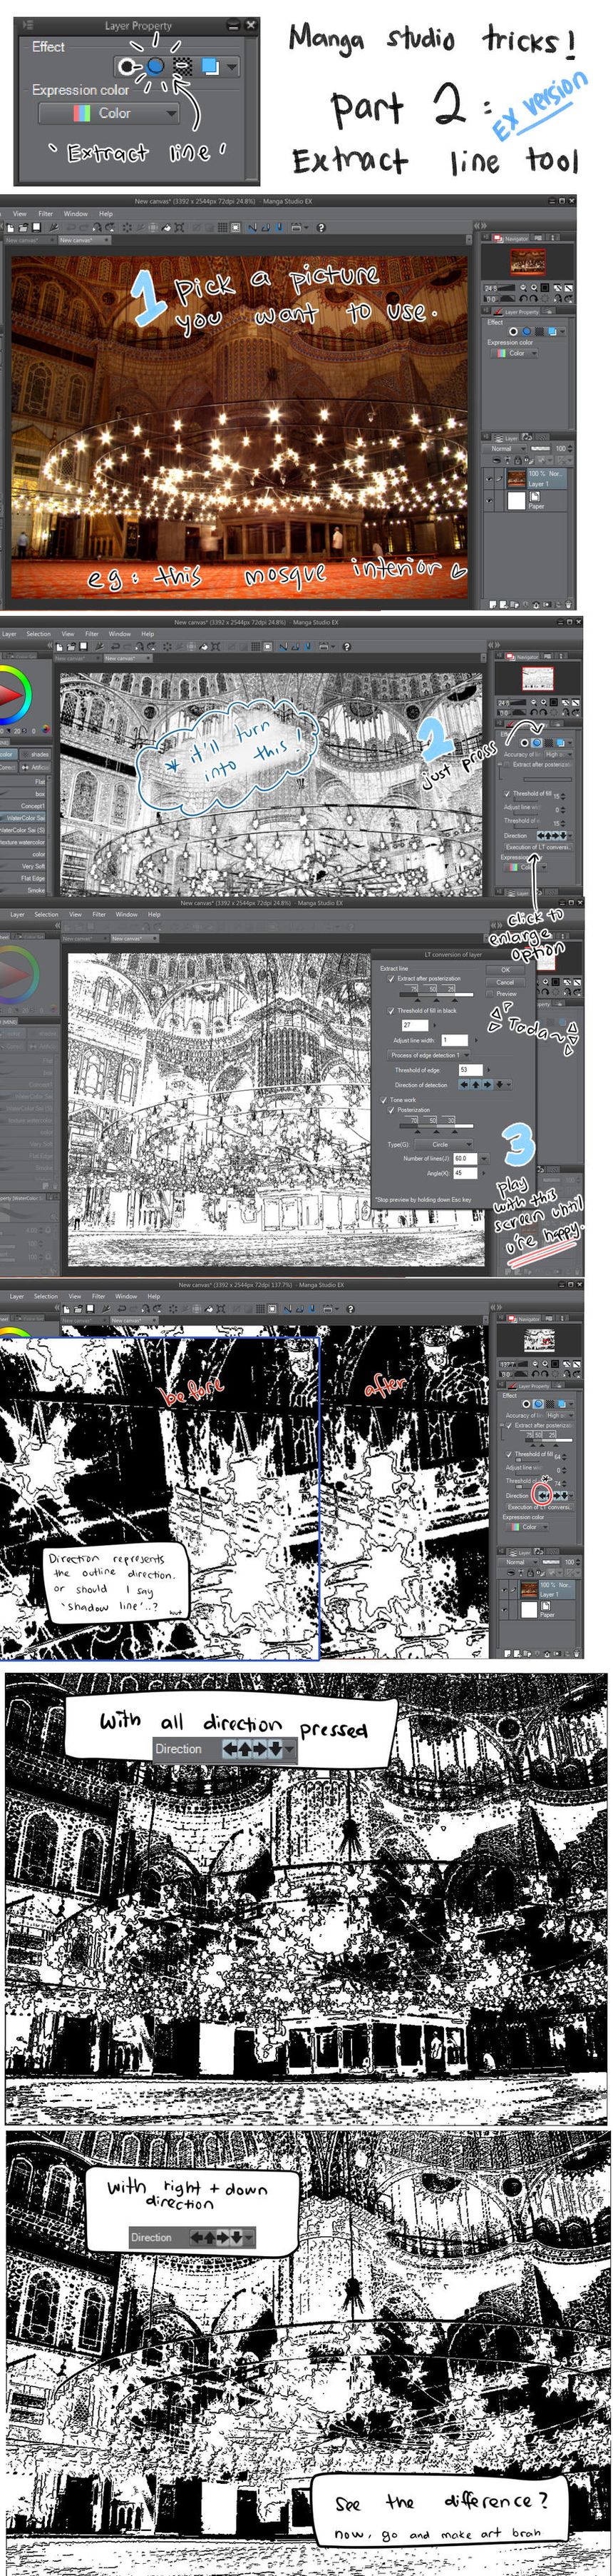Toggle down Direction arrow in step 2 window

pos(563,836)
